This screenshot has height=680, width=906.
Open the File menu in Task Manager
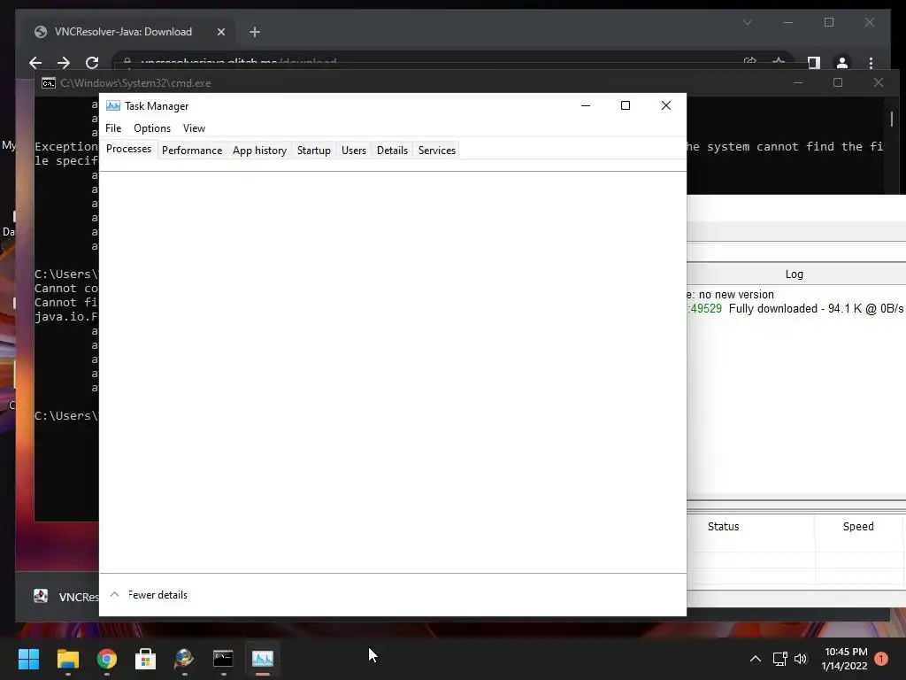pyautogui.click(x=113, y=128)
